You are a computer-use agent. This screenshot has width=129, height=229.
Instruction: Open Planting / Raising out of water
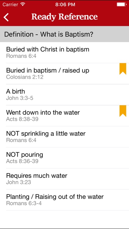(x=64, y=200)
